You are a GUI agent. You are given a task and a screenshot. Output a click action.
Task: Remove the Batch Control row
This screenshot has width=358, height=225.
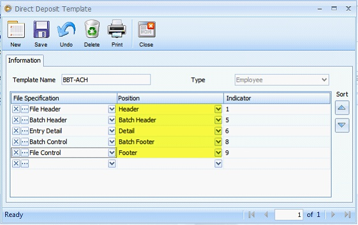coord(16,142)
